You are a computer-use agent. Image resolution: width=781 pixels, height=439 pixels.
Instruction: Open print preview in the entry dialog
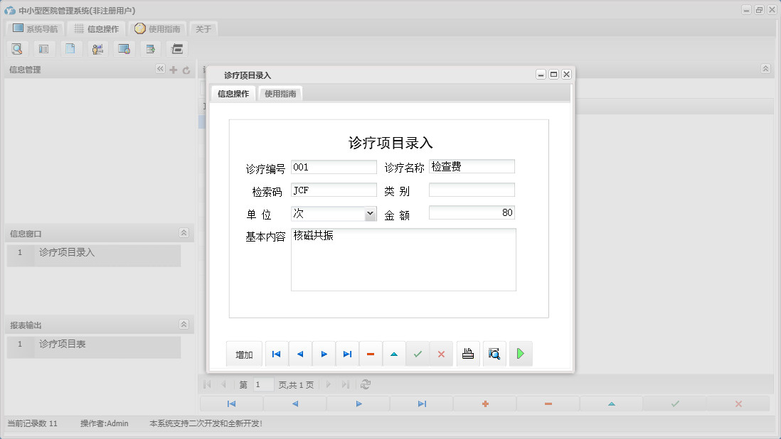[494, 353]
